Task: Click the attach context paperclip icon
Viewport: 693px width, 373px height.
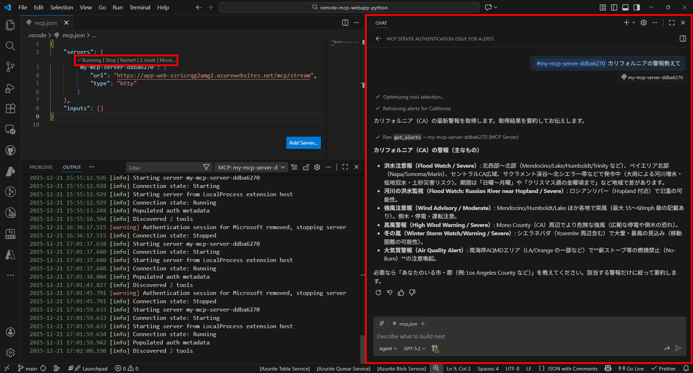Action: point(382,324)
